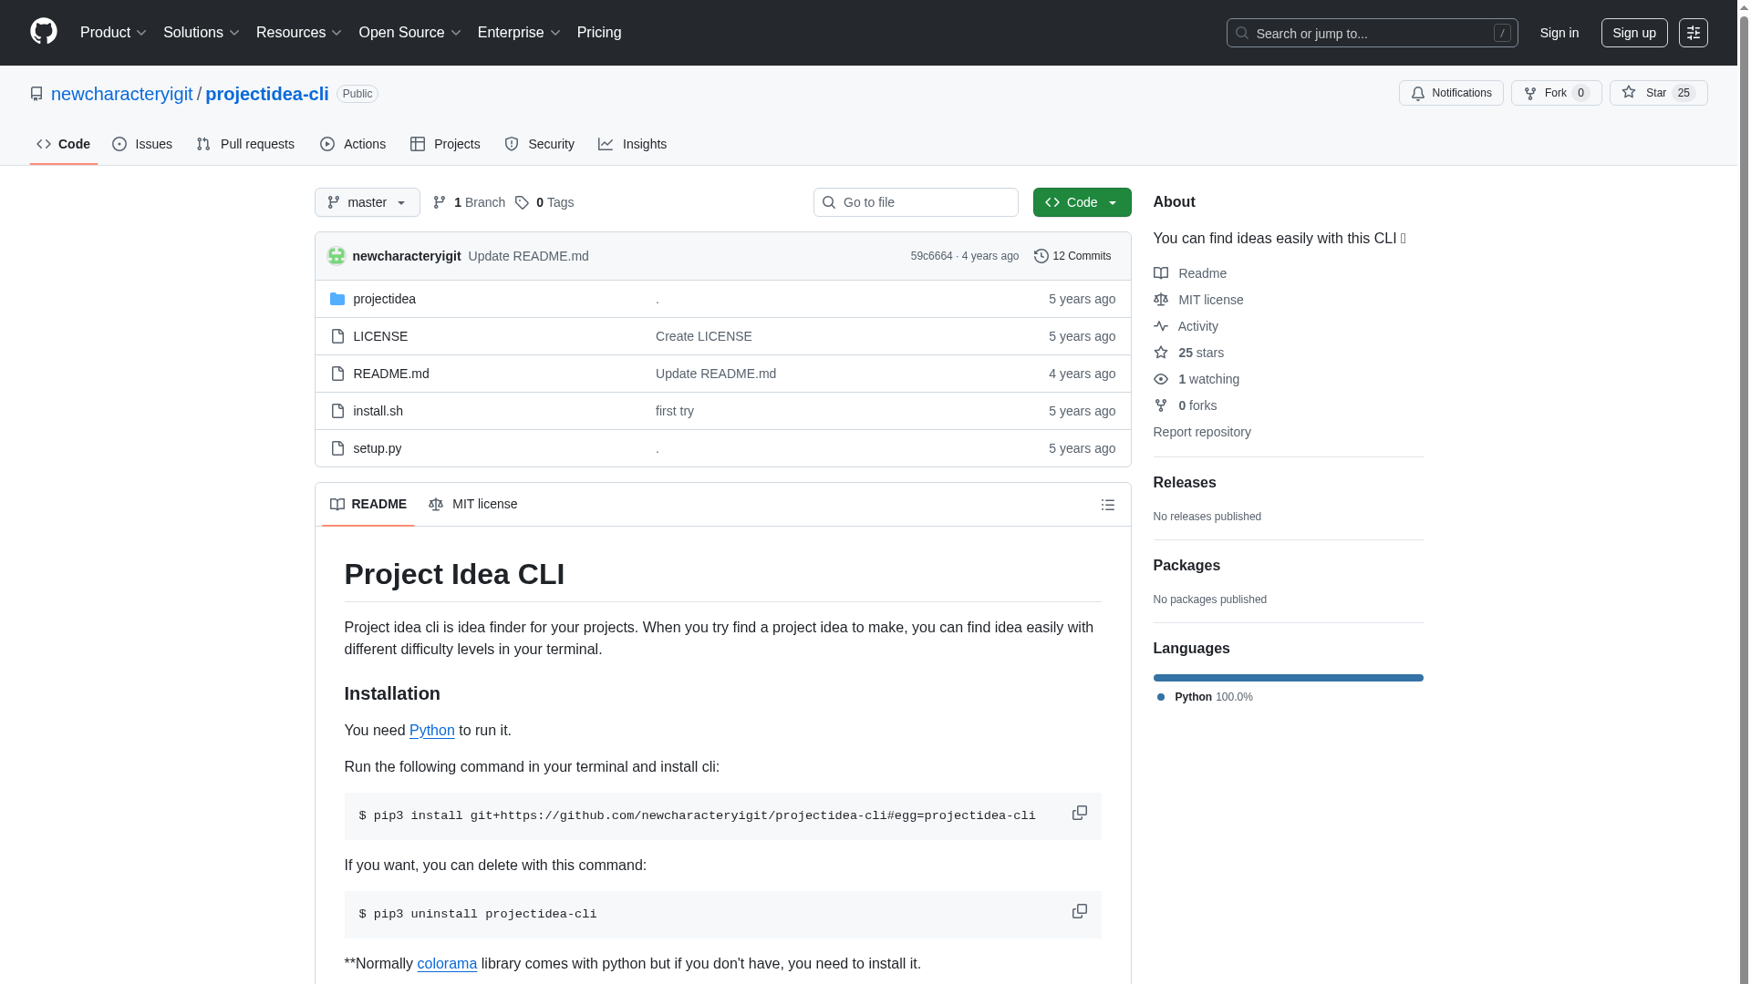View the 0 Tags link
Viewport: 1751px width, 984px height.
point(544,202)
